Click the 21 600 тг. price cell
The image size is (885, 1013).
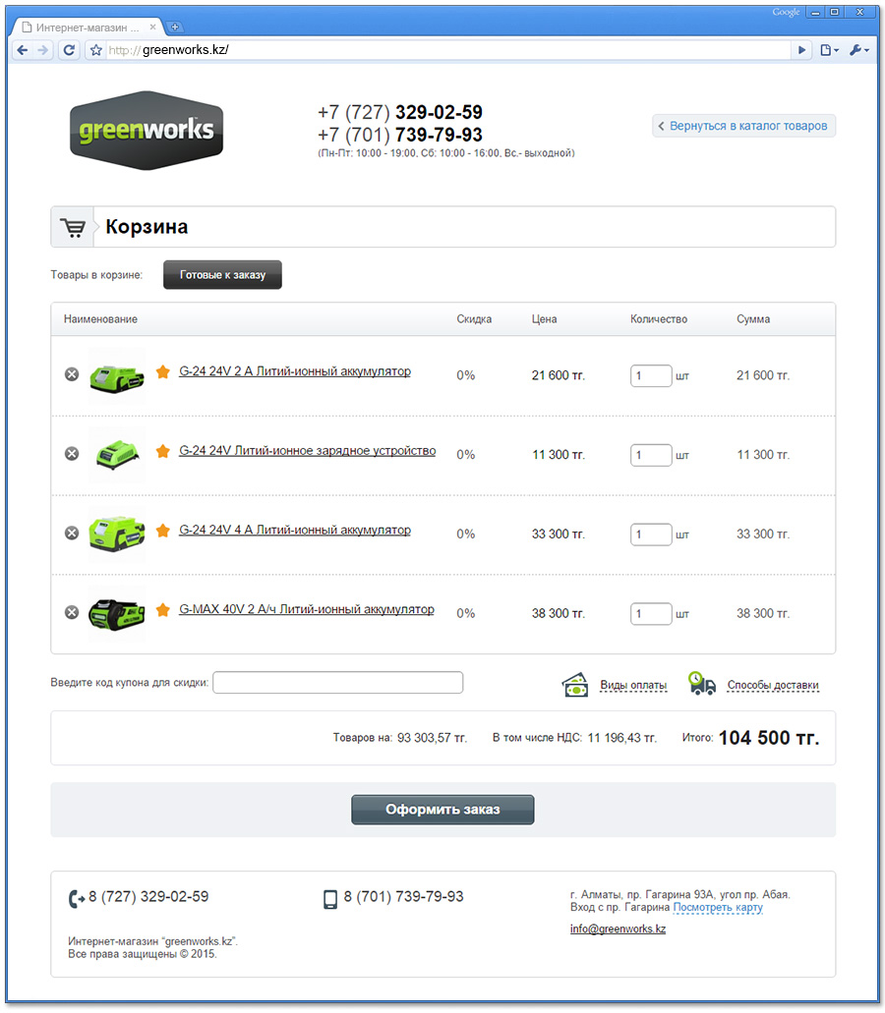click(559, 375)
